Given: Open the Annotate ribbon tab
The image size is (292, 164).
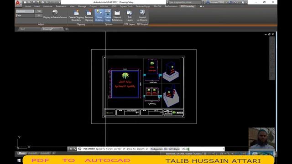Looking at the screenshot, I should [x=47, y=6].
